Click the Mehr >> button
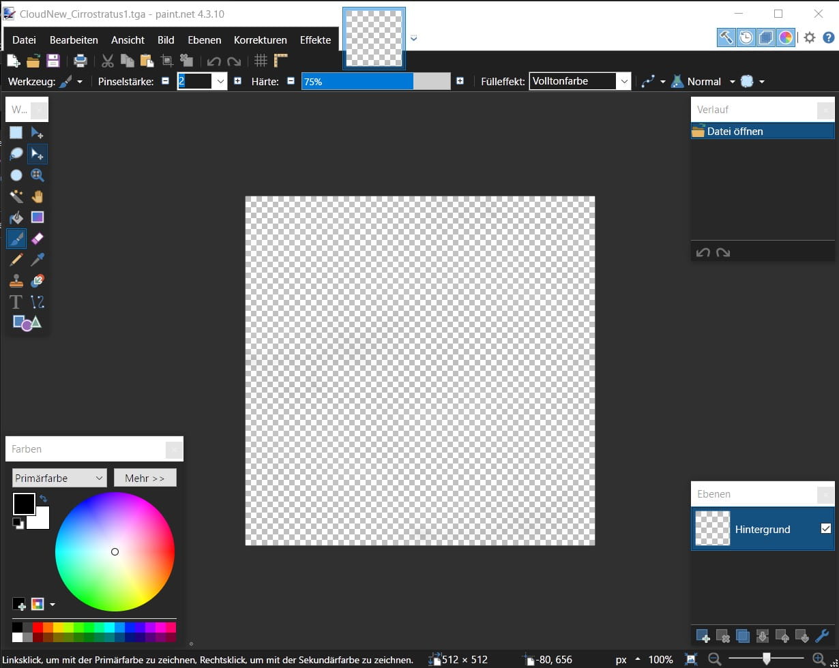The width and height of the screenshot is (839, 668). click(x=145, y=478)
